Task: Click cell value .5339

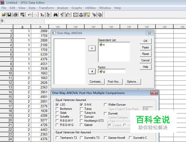Action: click(40, 54)
